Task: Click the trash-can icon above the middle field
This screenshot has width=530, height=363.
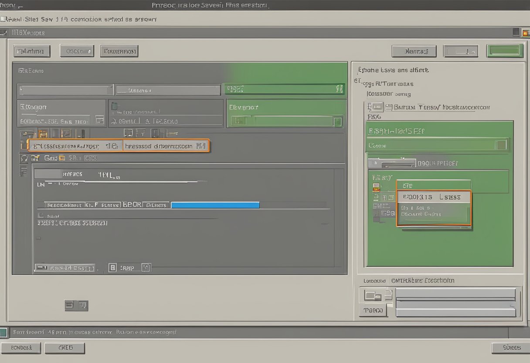Action: point(115,106)
